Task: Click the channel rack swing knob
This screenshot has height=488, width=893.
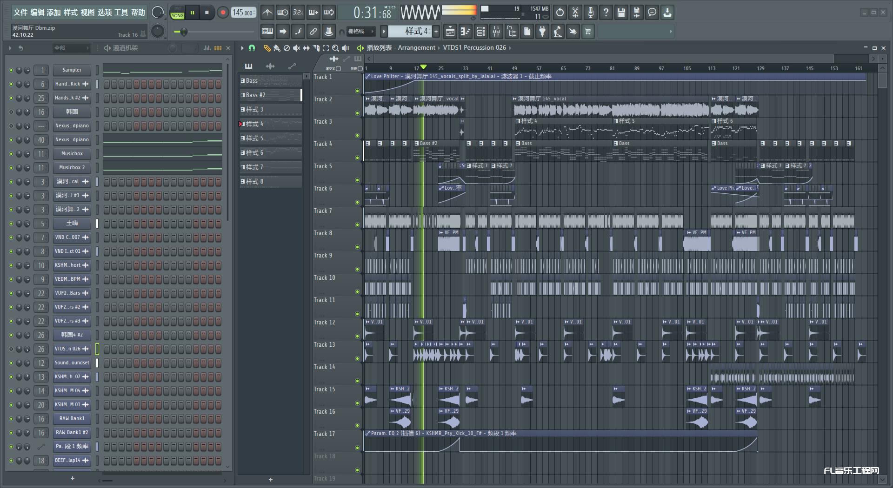Action: point(172,48)
